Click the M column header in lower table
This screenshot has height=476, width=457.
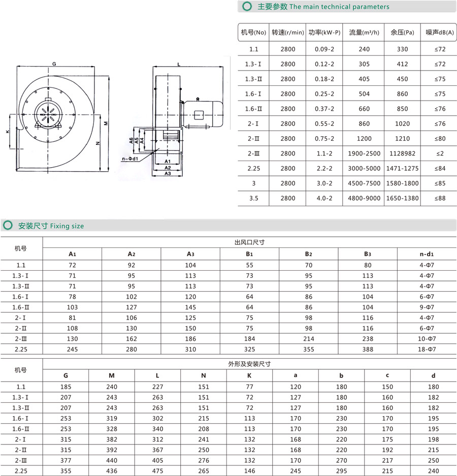click(x=112, y=375)
